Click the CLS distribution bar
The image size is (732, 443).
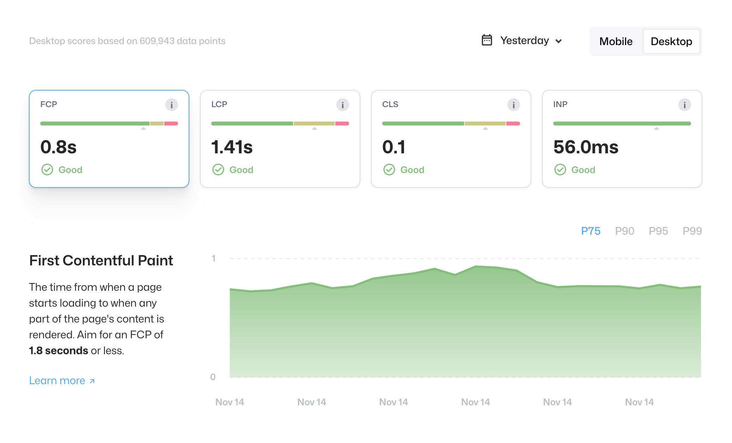pos(451,123)
